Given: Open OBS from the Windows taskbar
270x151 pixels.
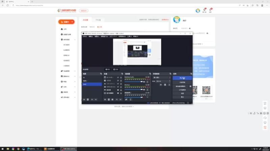Looking at the screenshot, I should (69, 149).
